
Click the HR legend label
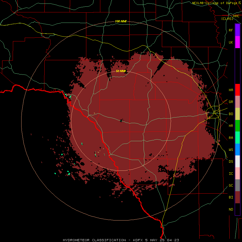click(x=231, y=126)
